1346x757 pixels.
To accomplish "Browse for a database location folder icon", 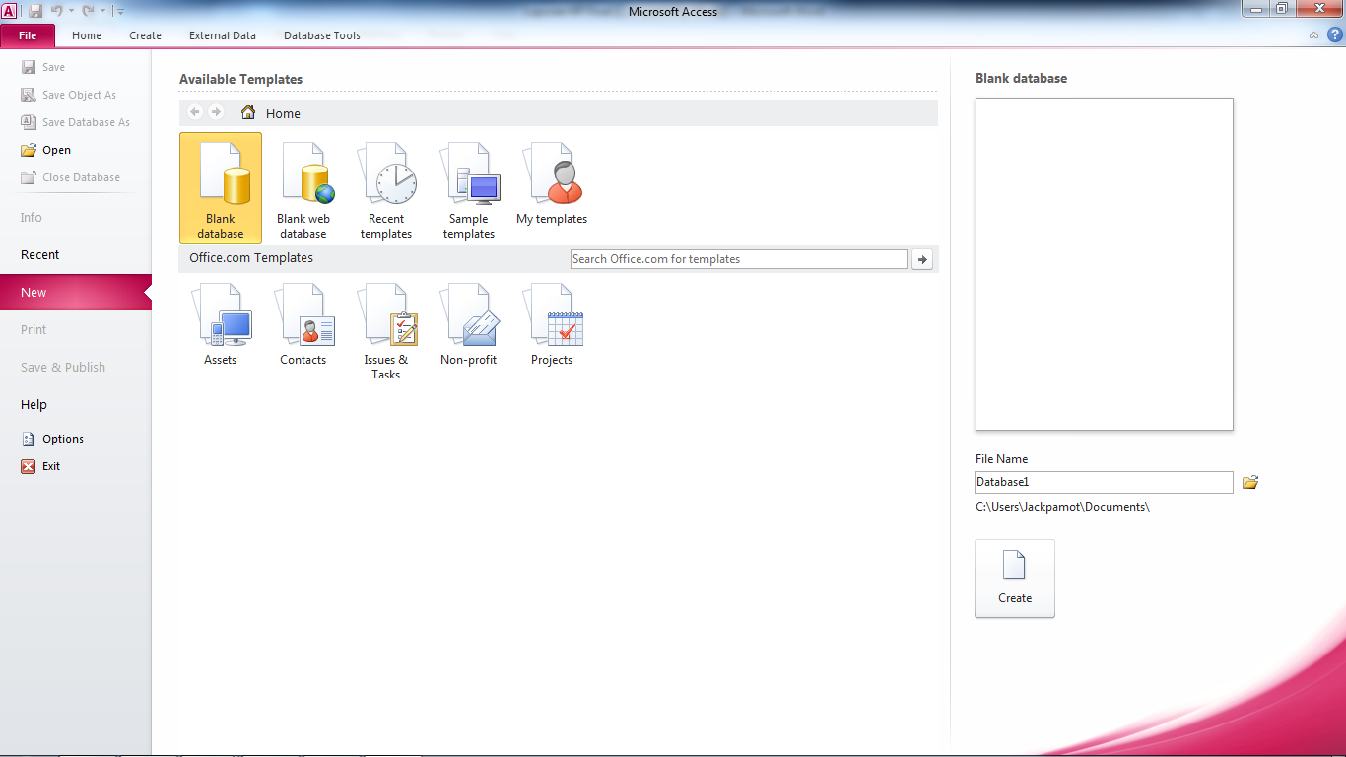I will click(1250, 482).
